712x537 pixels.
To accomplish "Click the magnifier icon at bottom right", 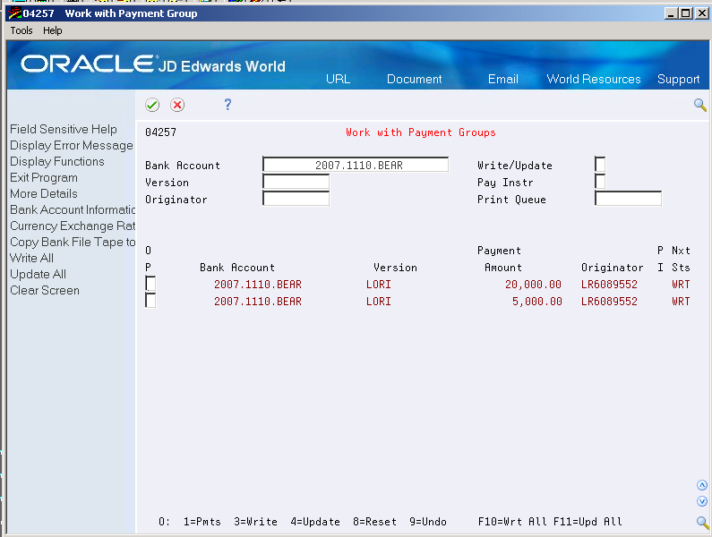I will coord(702,523).
